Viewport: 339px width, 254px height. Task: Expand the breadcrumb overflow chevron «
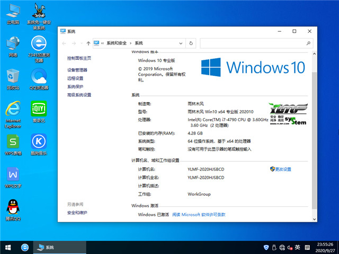click(102, 43)
